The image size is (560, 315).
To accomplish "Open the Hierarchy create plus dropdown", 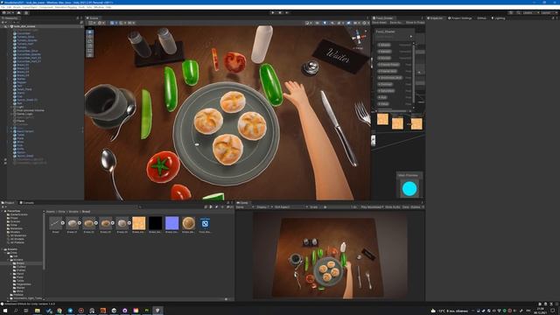I will [x=3, y=22].
